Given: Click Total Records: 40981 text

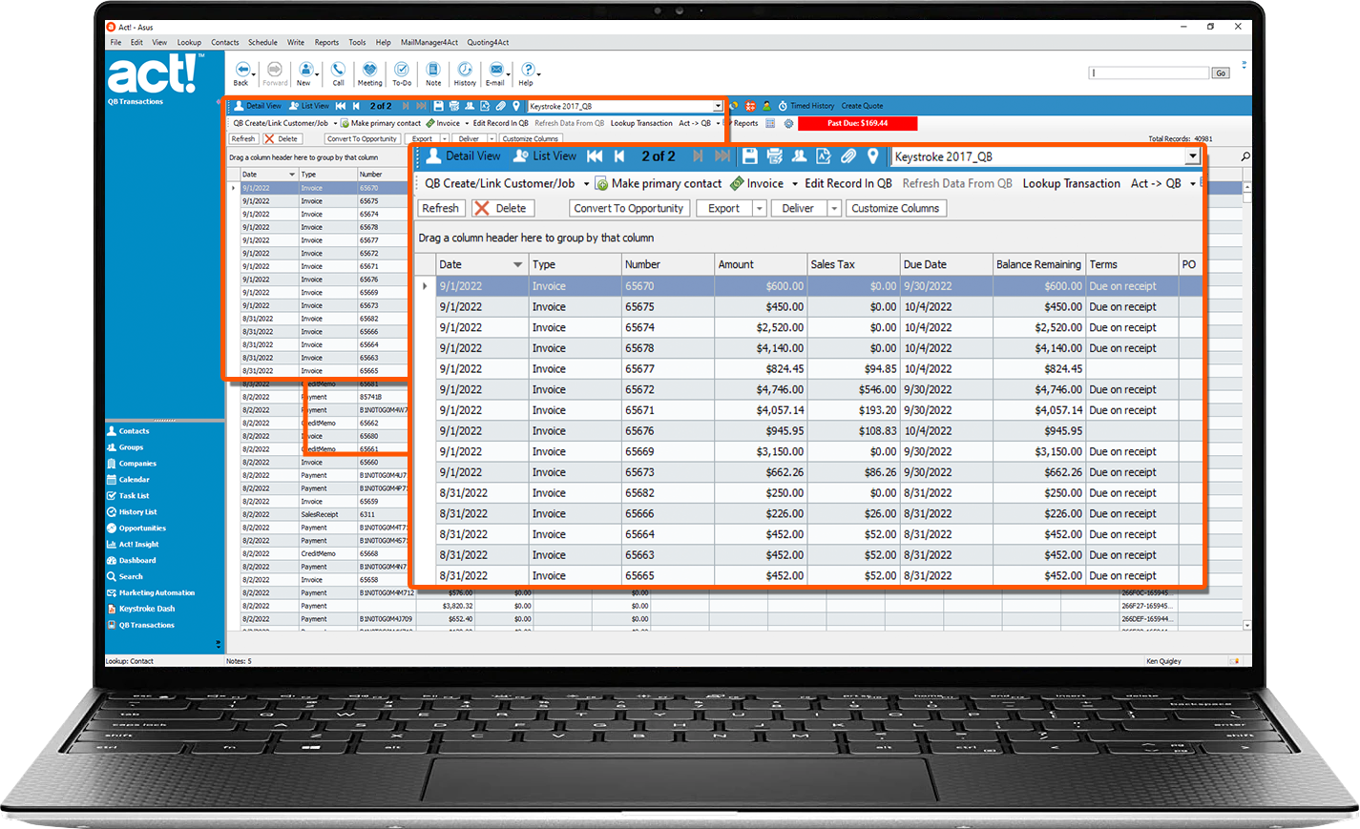Looking at the screenshot, I should [x=1181, y=139].
